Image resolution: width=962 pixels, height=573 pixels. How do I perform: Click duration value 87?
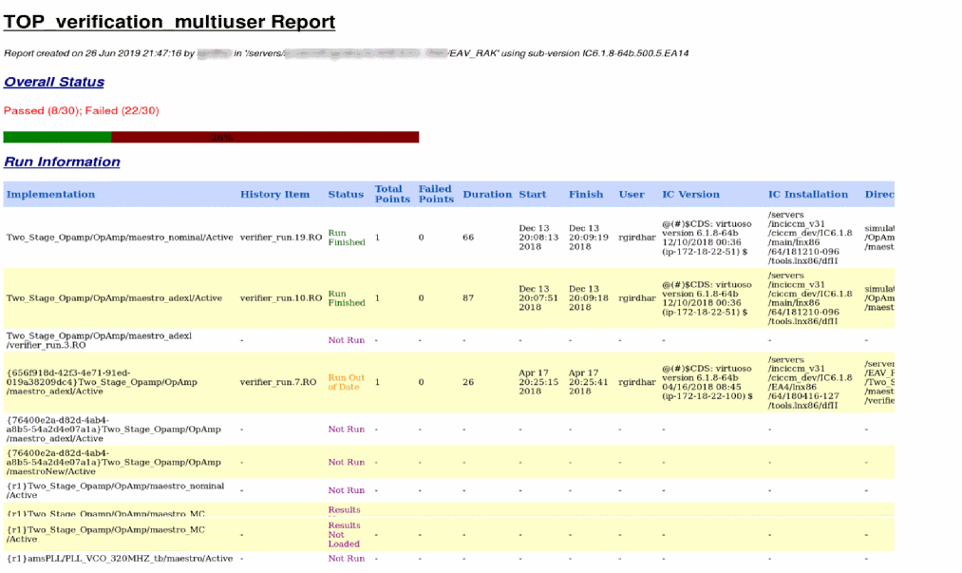[468, 297]
